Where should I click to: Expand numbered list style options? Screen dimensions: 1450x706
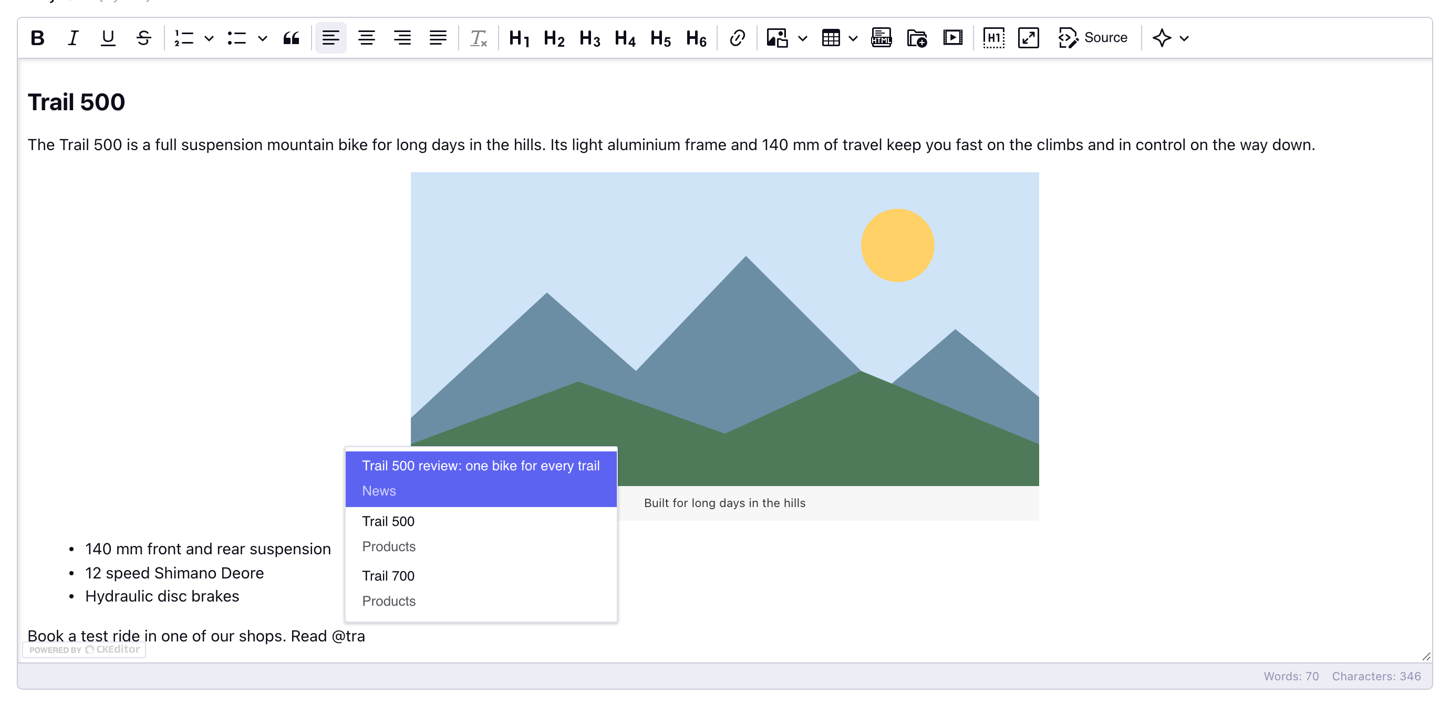[209, 38]
